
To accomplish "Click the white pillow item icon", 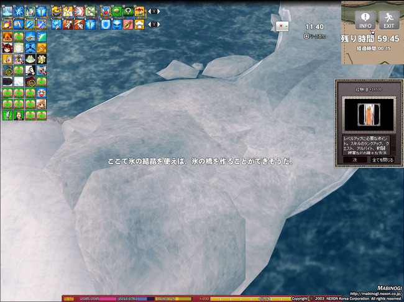I will [x=19, y=48].
